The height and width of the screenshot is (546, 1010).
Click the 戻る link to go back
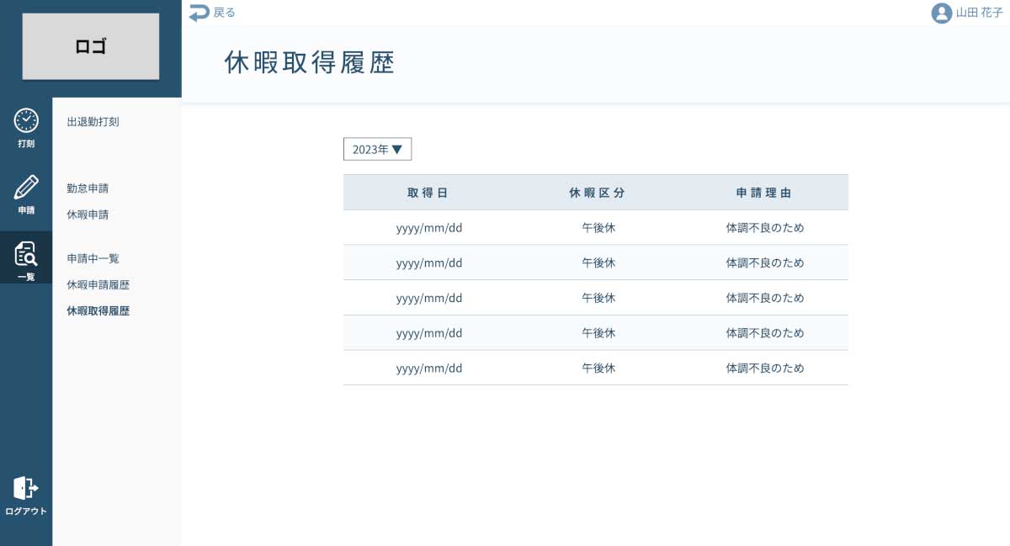221,13
